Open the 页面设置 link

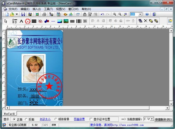(79, 119)
